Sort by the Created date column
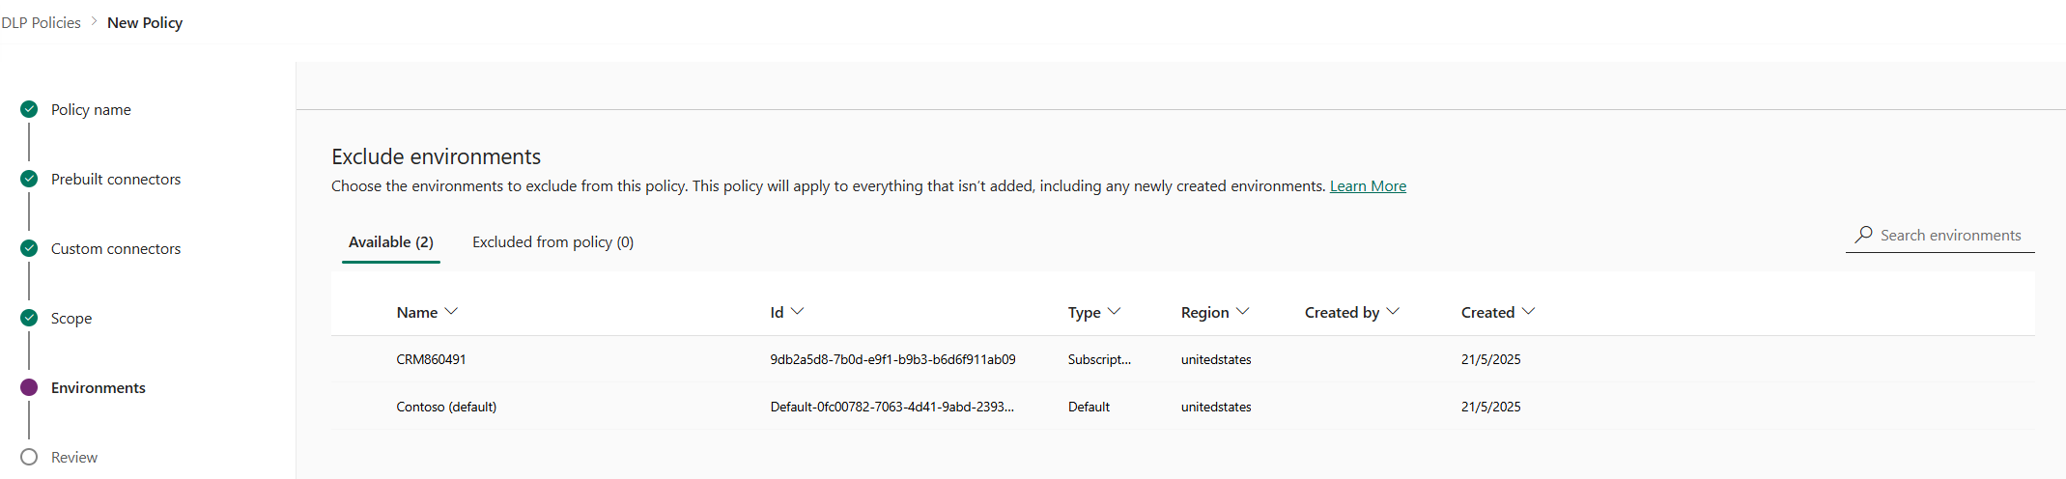The height and width of the screenshot is (479, 2066). [1527, 311]
